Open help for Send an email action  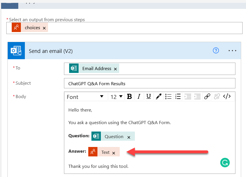point(216,51)
